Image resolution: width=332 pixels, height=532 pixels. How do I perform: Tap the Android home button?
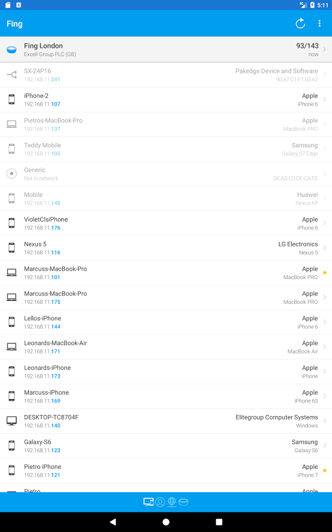pyautogui.click(x=166, y=522)
